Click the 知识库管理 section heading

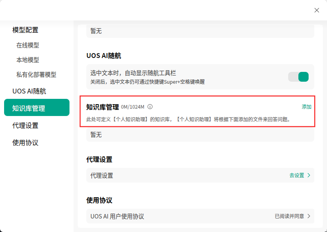tap(103, 107)
